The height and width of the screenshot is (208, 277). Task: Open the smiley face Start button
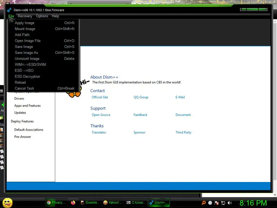(7, 203)
